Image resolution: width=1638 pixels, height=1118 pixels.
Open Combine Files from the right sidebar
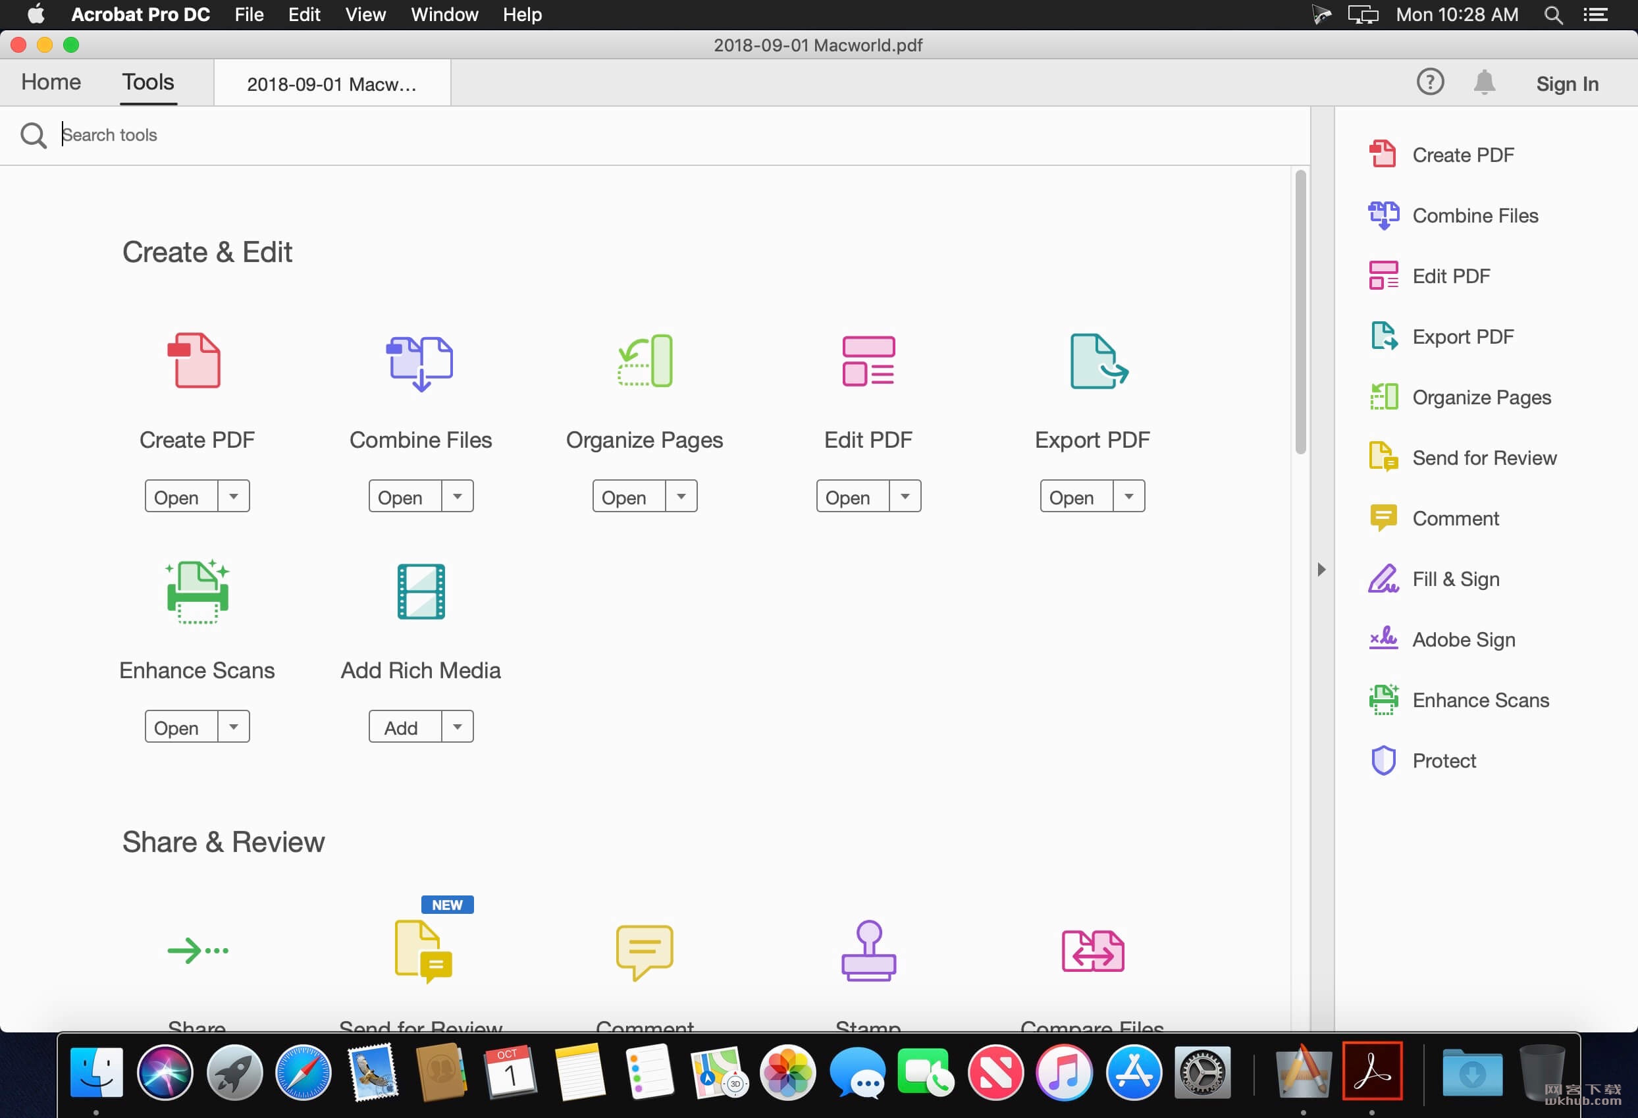pyautogui.click(x=1452, y=215)
